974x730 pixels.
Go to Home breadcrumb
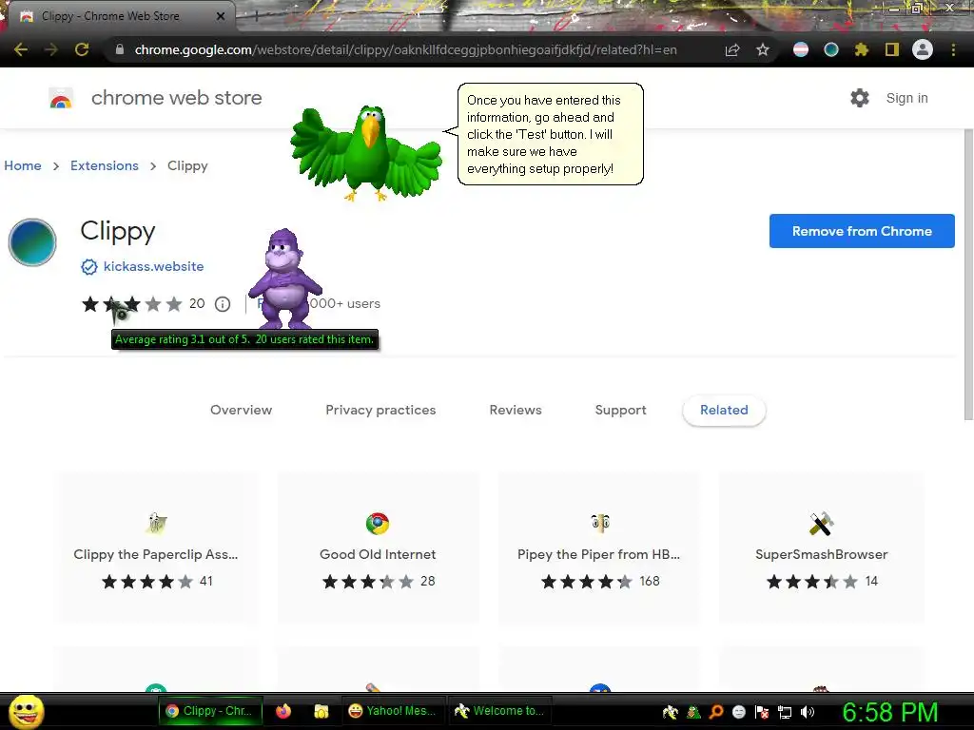(23, 165)
